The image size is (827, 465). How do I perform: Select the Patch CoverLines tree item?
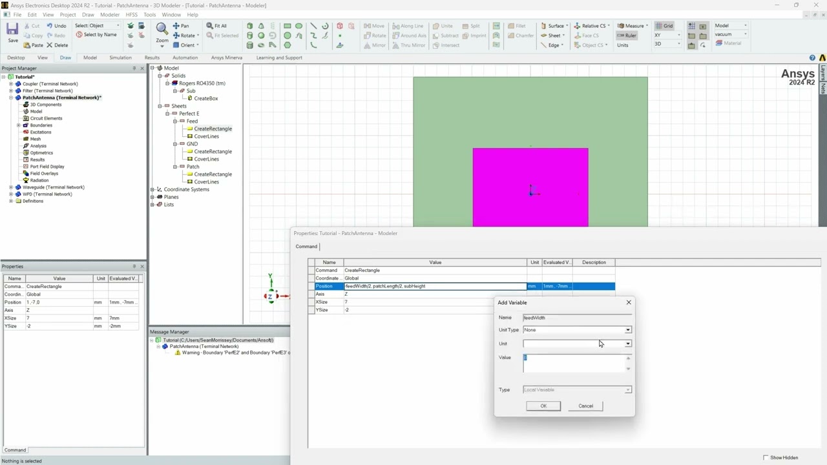pos(207,182)
